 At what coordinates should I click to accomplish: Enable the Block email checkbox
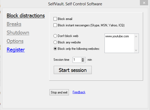tap(55, 19)
